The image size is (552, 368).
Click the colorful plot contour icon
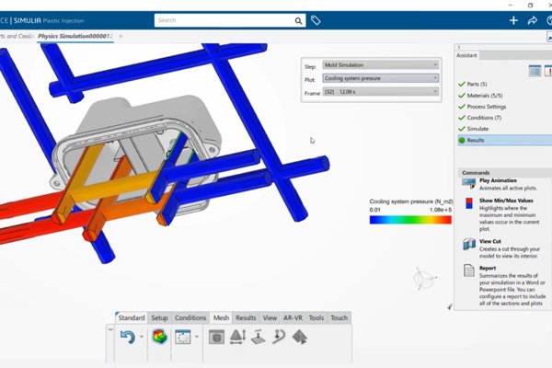160,338
